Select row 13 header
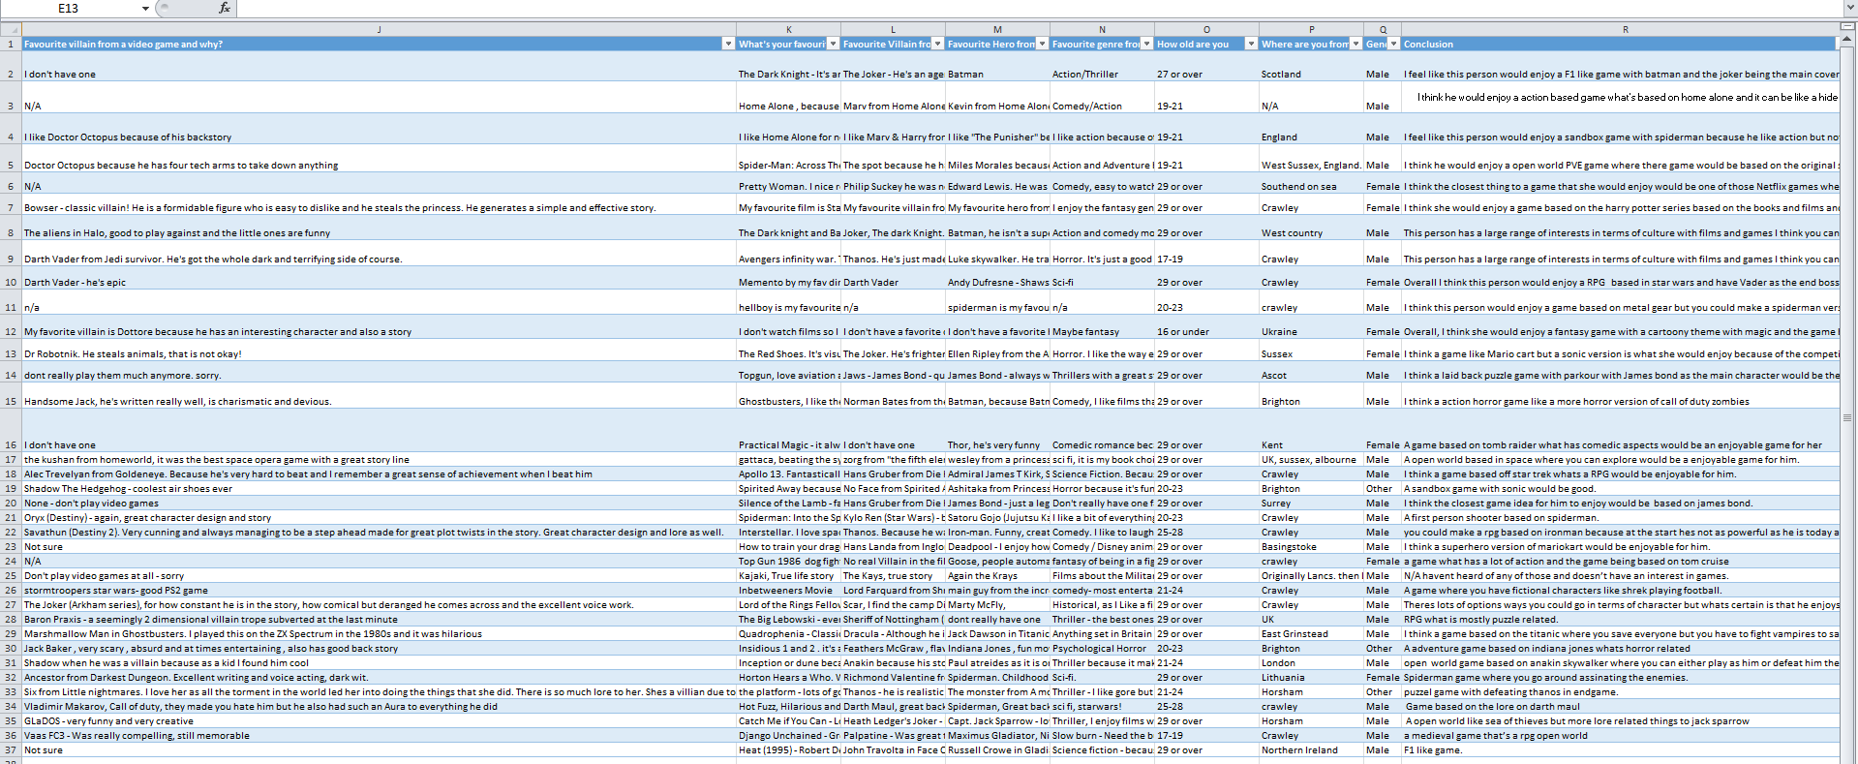This screenshot has height=764, width=1858. click(x=11, y=354)
